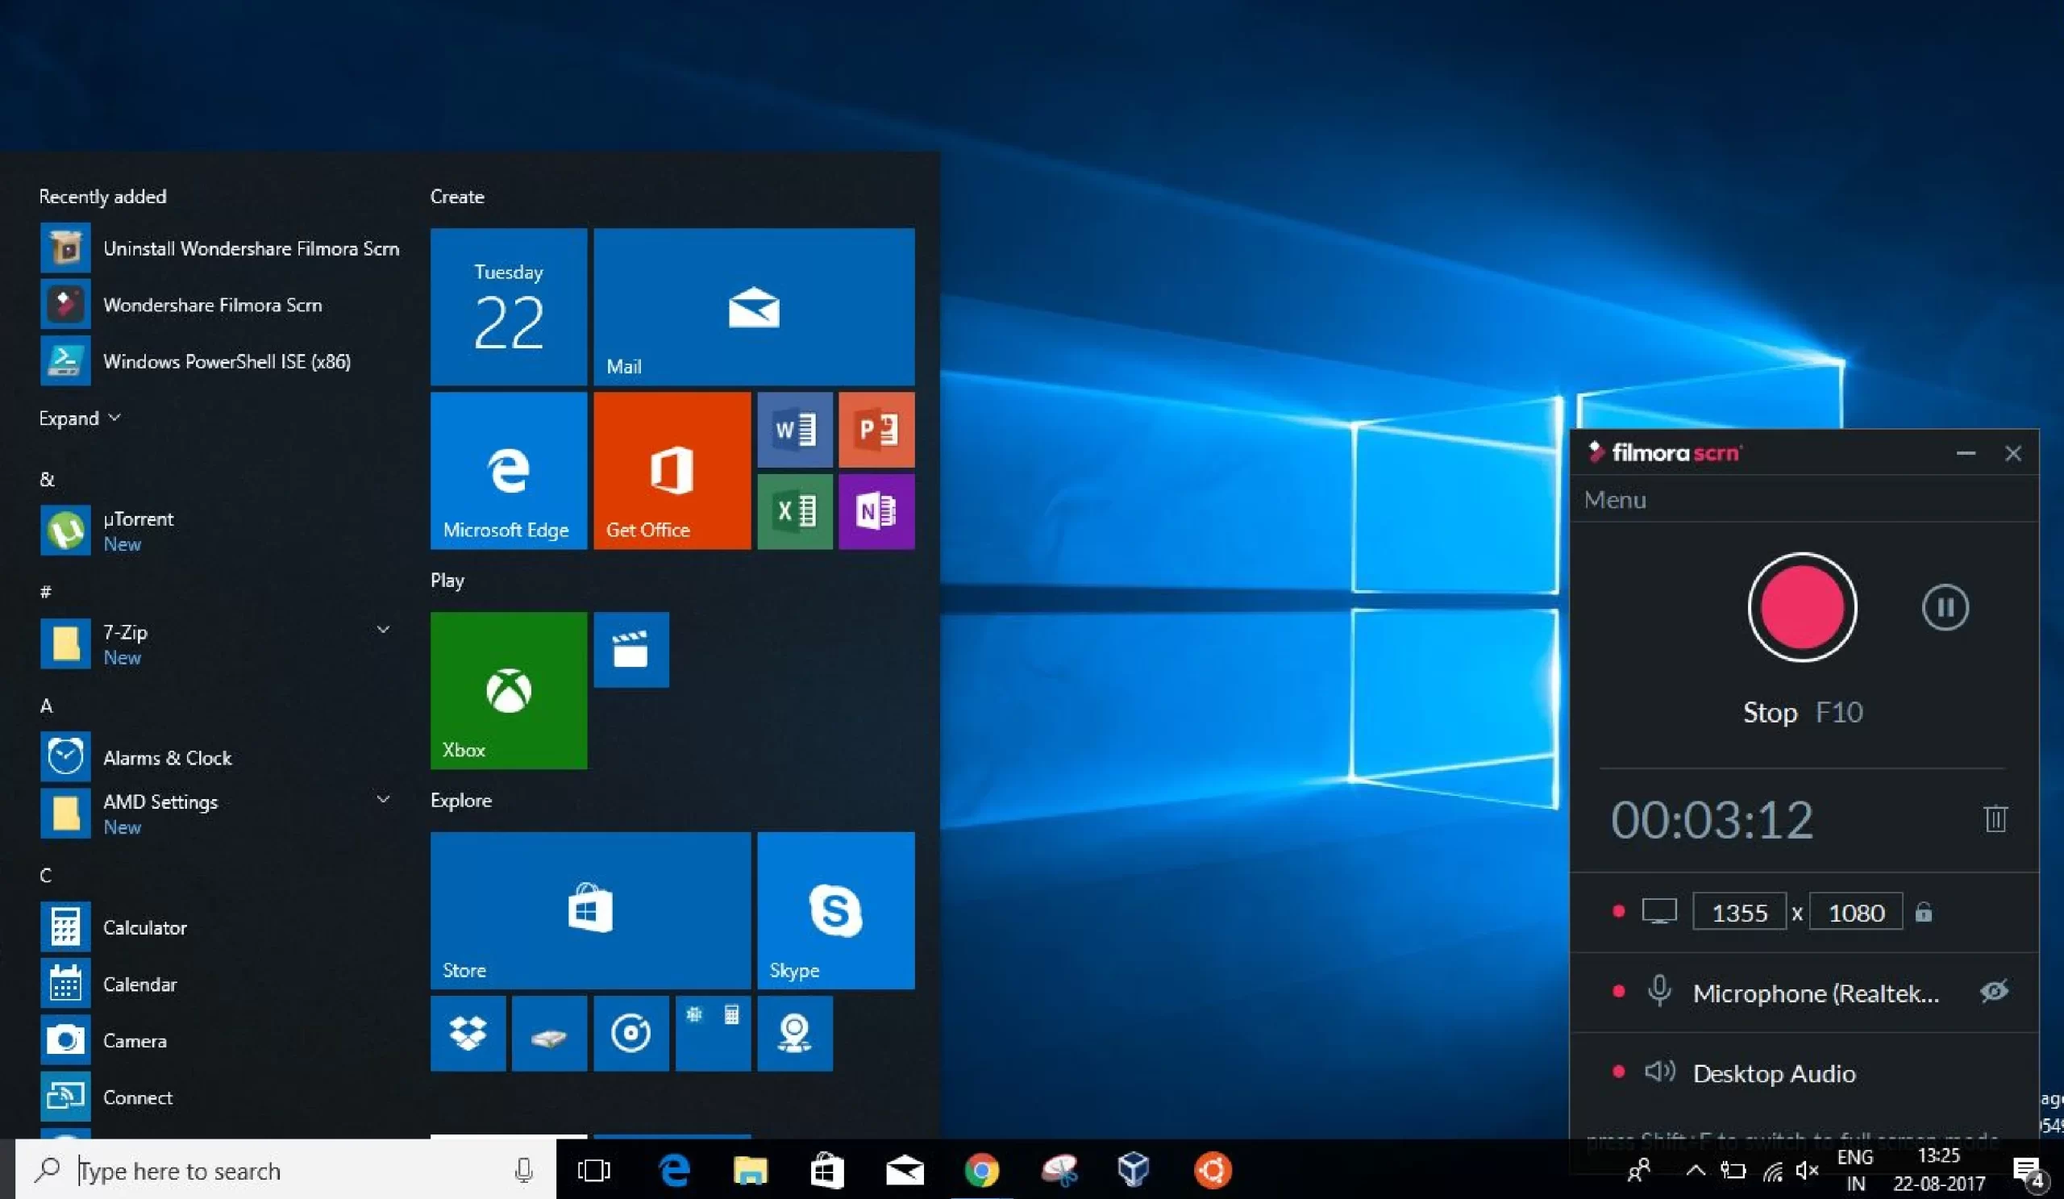Open the OneNote tile
The height and width of the screenshot is (1199, 2064).
(876, 511)
